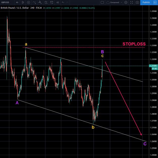This screenshot has height=158, width=158.
Task: Select the purple C wave label
Action: [x=145, y=144]
